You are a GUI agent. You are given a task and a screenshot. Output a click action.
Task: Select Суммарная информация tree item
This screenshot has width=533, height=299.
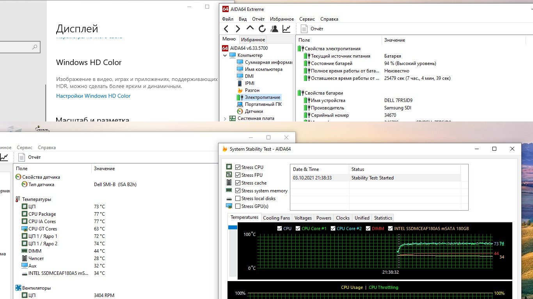265,62
